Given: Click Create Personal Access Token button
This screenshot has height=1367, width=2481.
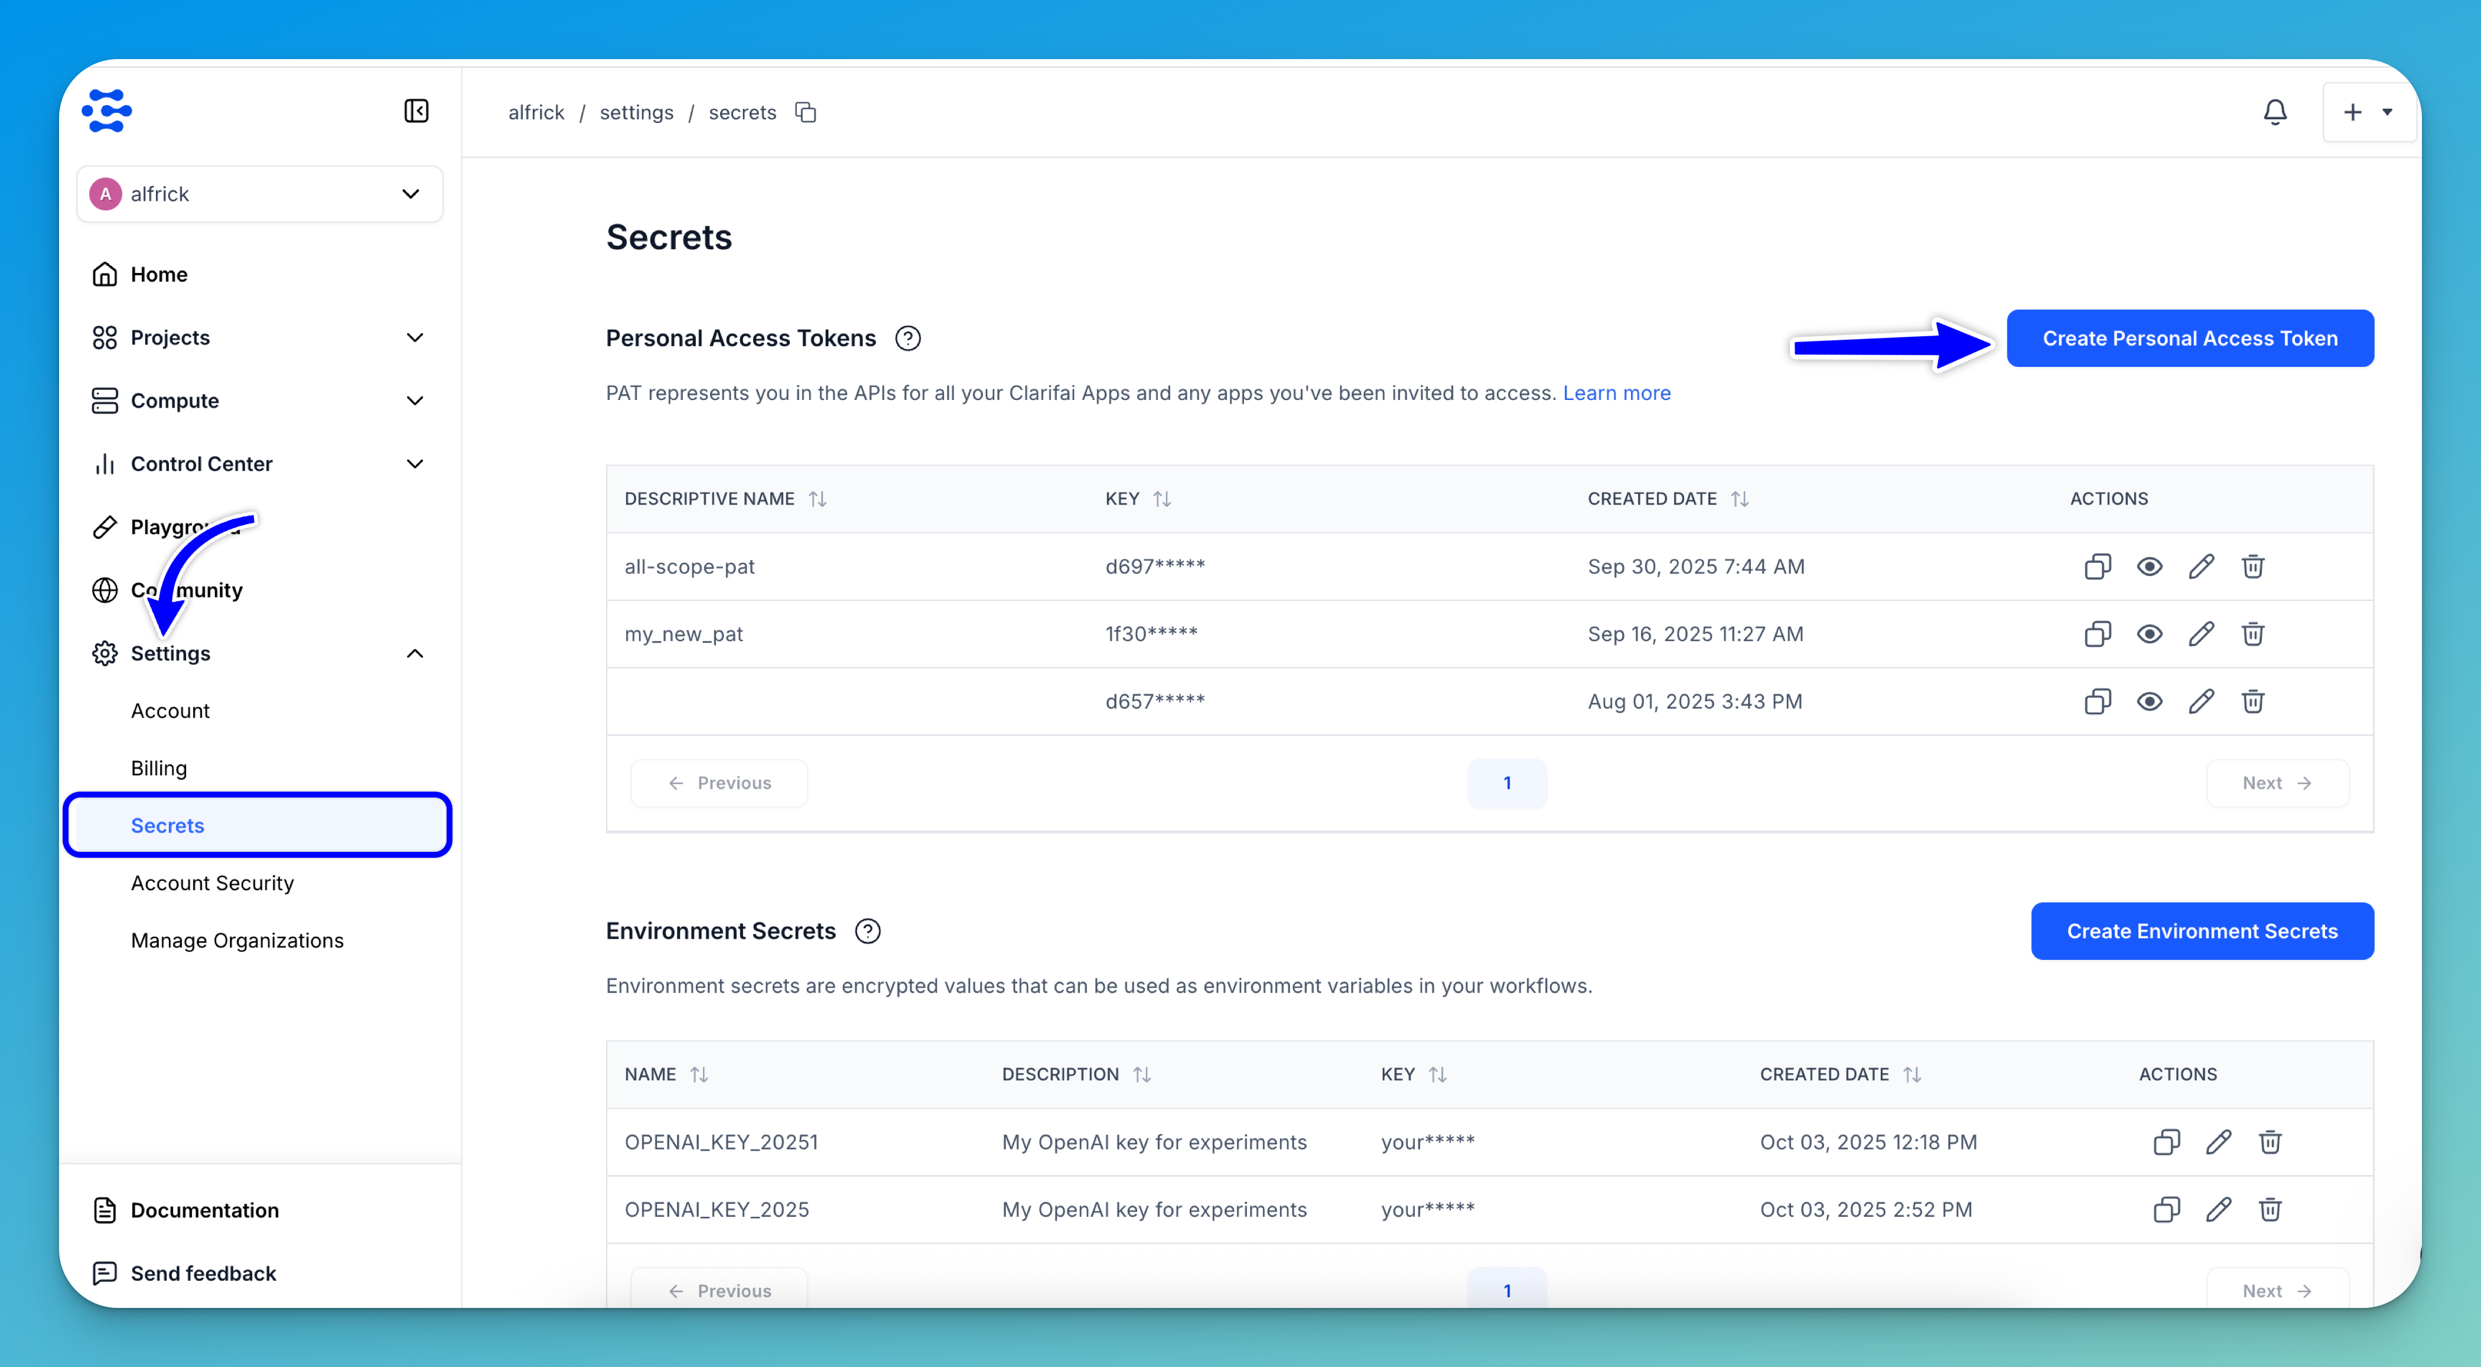Looking at the screenshot, I should coord(2189,338).
